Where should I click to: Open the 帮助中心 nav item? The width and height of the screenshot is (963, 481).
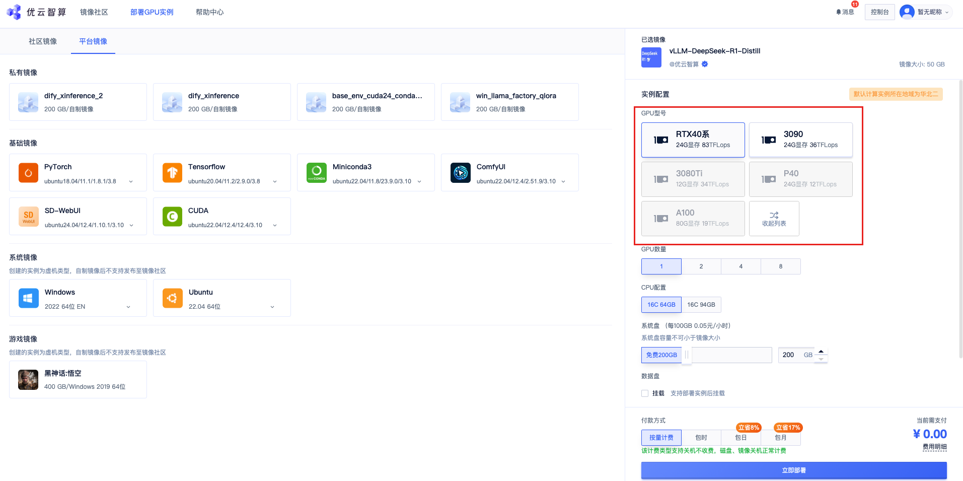[x=210, y=12]
